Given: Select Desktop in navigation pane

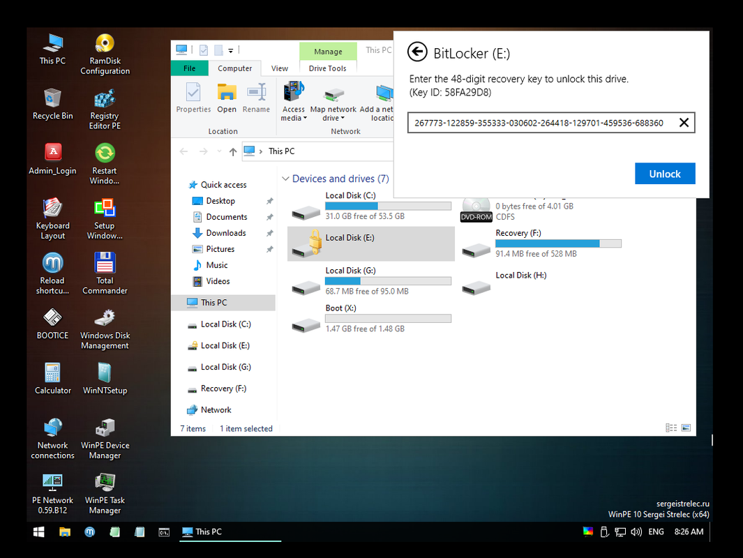Looking at the screenshot, I should [220, 201].
